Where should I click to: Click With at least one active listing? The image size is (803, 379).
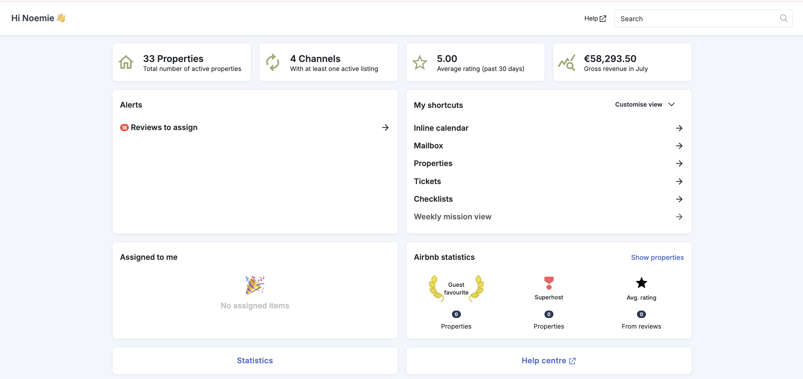pos(334,69)
